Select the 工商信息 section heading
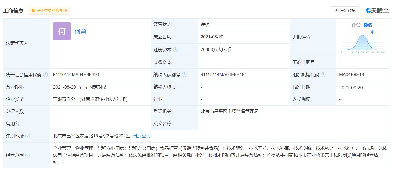393x171 pixels. pyautogui.click(x=13, y=11)
